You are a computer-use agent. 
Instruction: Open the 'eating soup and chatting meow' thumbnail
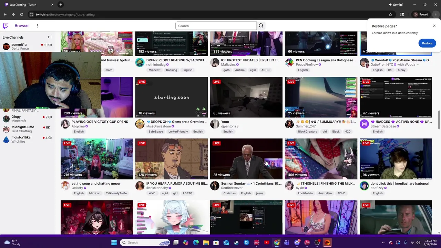[x=96, y=159]
